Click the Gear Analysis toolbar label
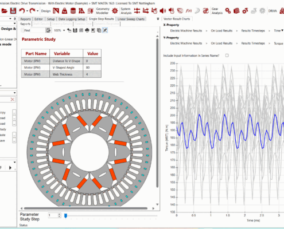Screen dimensions: 284x229 point(217,11)
